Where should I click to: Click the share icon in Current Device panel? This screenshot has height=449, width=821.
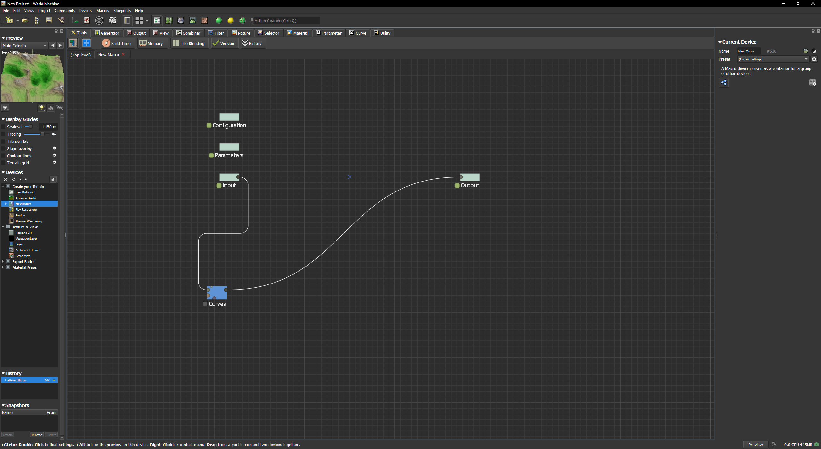pos(724,83)
